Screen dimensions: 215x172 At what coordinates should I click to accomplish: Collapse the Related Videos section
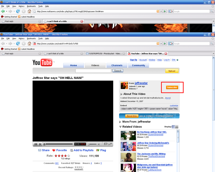point(120,127)
